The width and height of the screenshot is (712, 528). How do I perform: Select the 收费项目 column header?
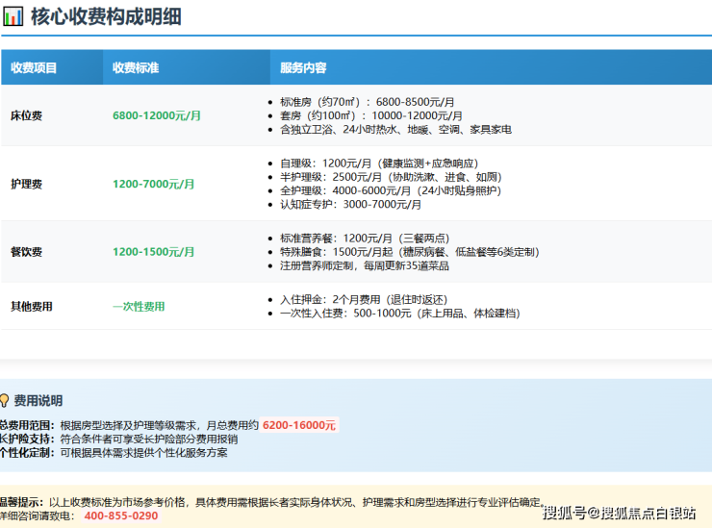(x=34, y=68)
